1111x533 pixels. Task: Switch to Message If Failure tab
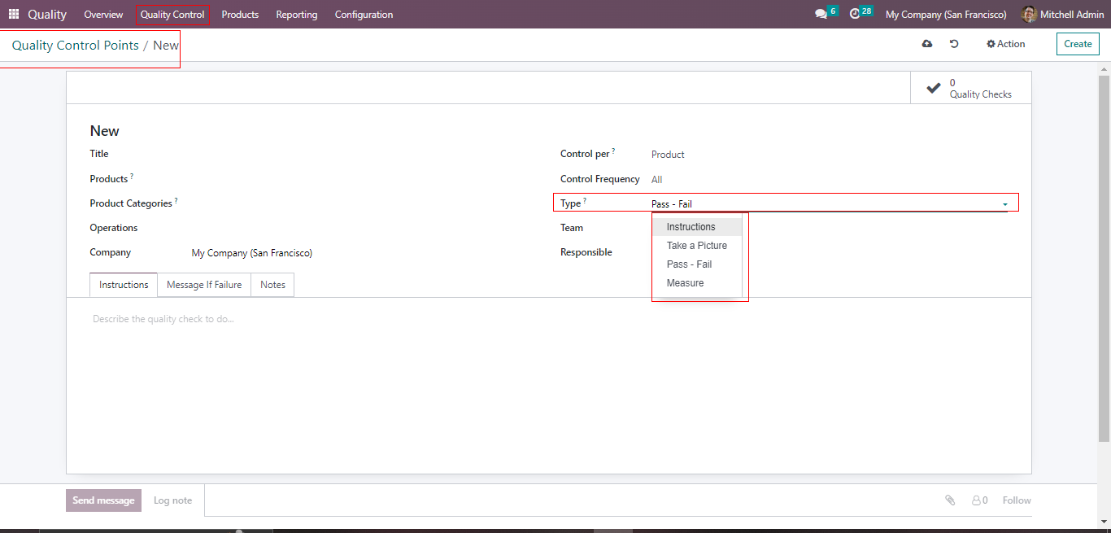click(x=204, y=285)
